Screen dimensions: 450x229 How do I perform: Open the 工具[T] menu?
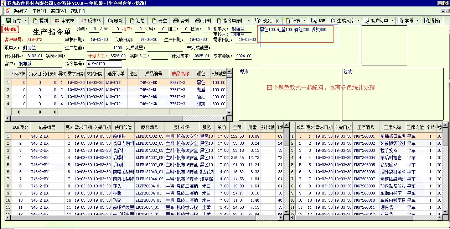39,11
